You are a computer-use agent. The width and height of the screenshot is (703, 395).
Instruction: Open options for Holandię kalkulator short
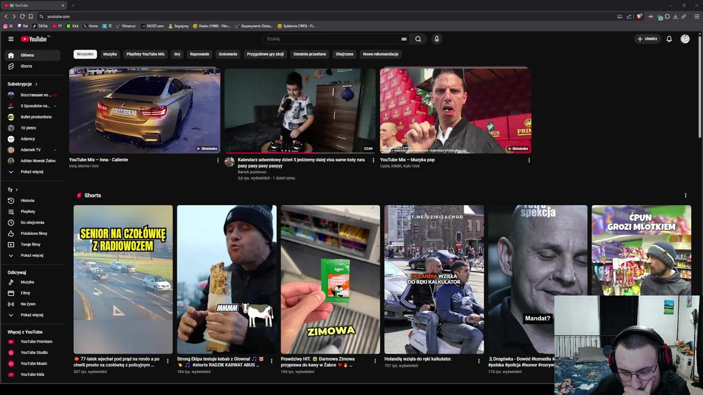(x=479, y=361)
